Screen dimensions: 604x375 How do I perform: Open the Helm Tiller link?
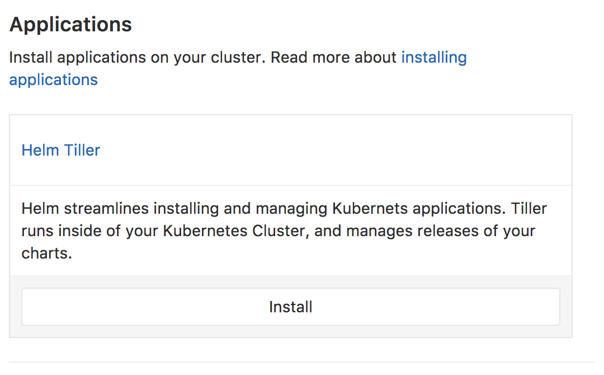tap(61, 150)
